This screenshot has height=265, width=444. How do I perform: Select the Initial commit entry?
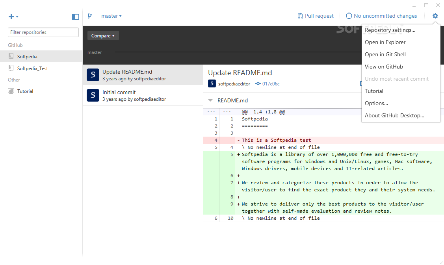point(143,95)
